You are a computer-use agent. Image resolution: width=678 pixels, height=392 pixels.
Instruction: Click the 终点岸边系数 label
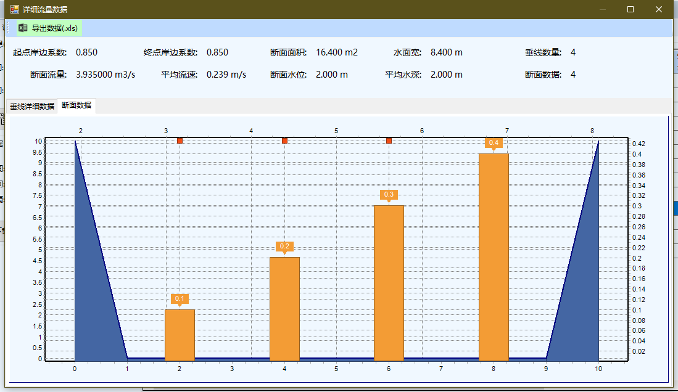[x=170, y=52]
